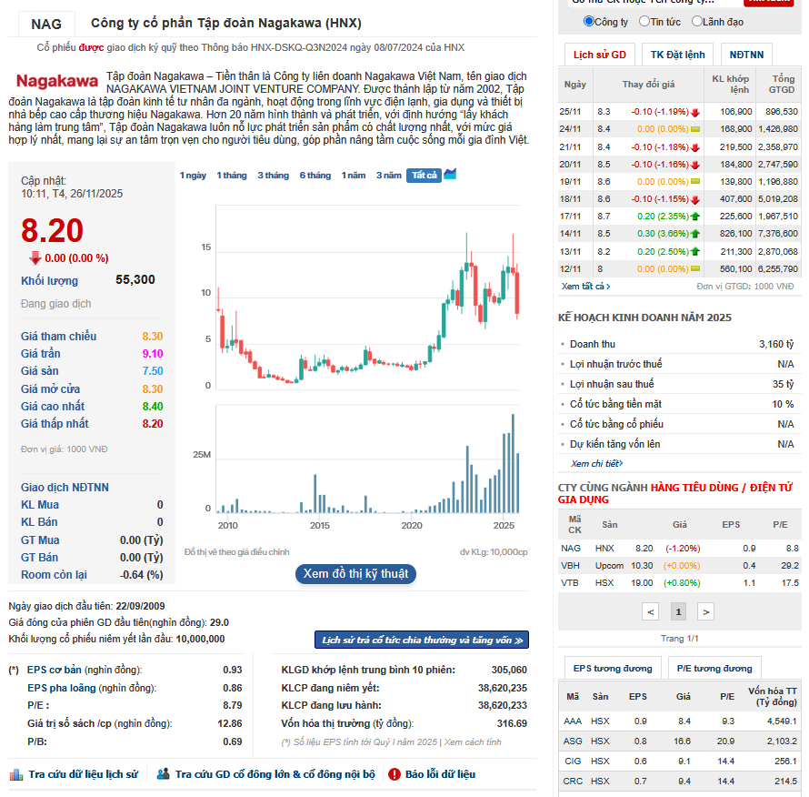This screenshot has width=809, height=797.
Task: Open Lịch sử trả cổ tức chia thưởng link
Action: click(x=422, y=640)
